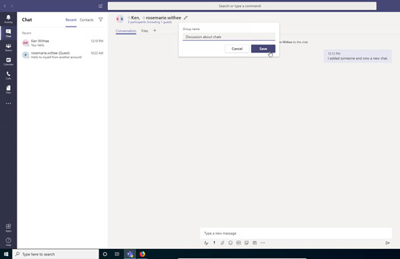Open the text Format options icon
Viewport: 400px width, 259px height.
click(x=206, y=243)
